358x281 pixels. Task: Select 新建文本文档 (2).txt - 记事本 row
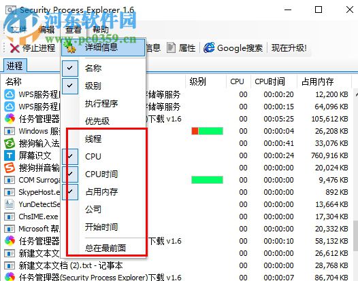pyautogui.click(x=177, y=265)
